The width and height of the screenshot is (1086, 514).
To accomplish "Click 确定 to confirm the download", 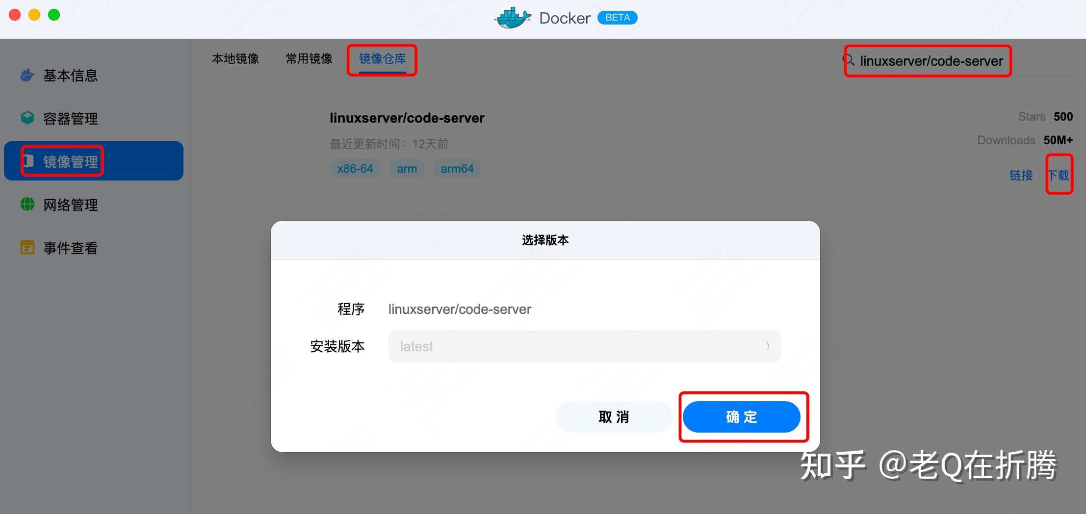I will click(x=742, y=416).
